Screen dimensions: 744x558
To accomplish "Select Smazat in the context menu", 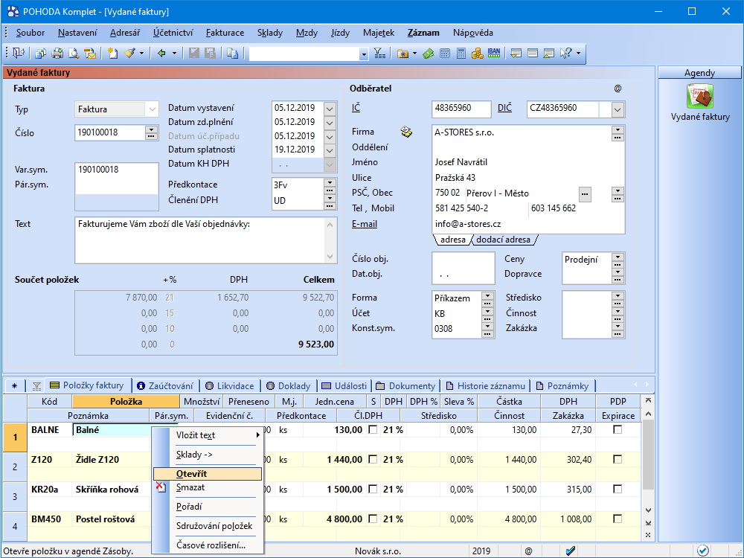I will 208,487.
